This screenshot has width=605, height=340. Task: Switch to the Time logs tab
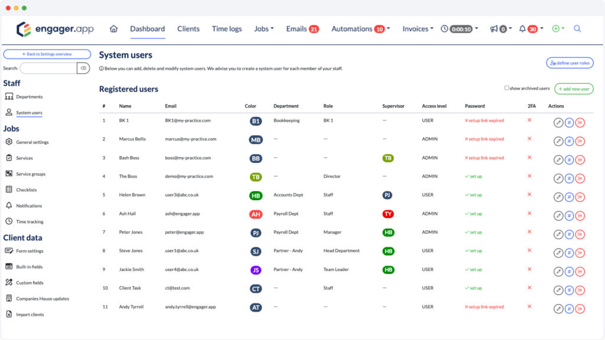click(x=227, y=29)
